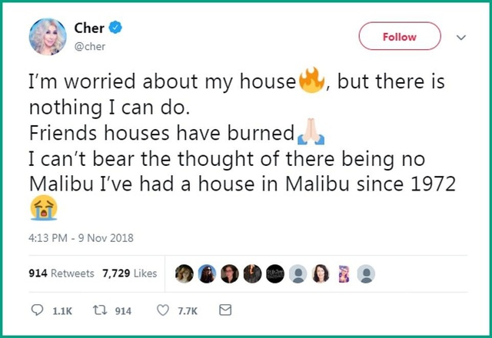Follow Cher with the Follow button

(399, 36)
